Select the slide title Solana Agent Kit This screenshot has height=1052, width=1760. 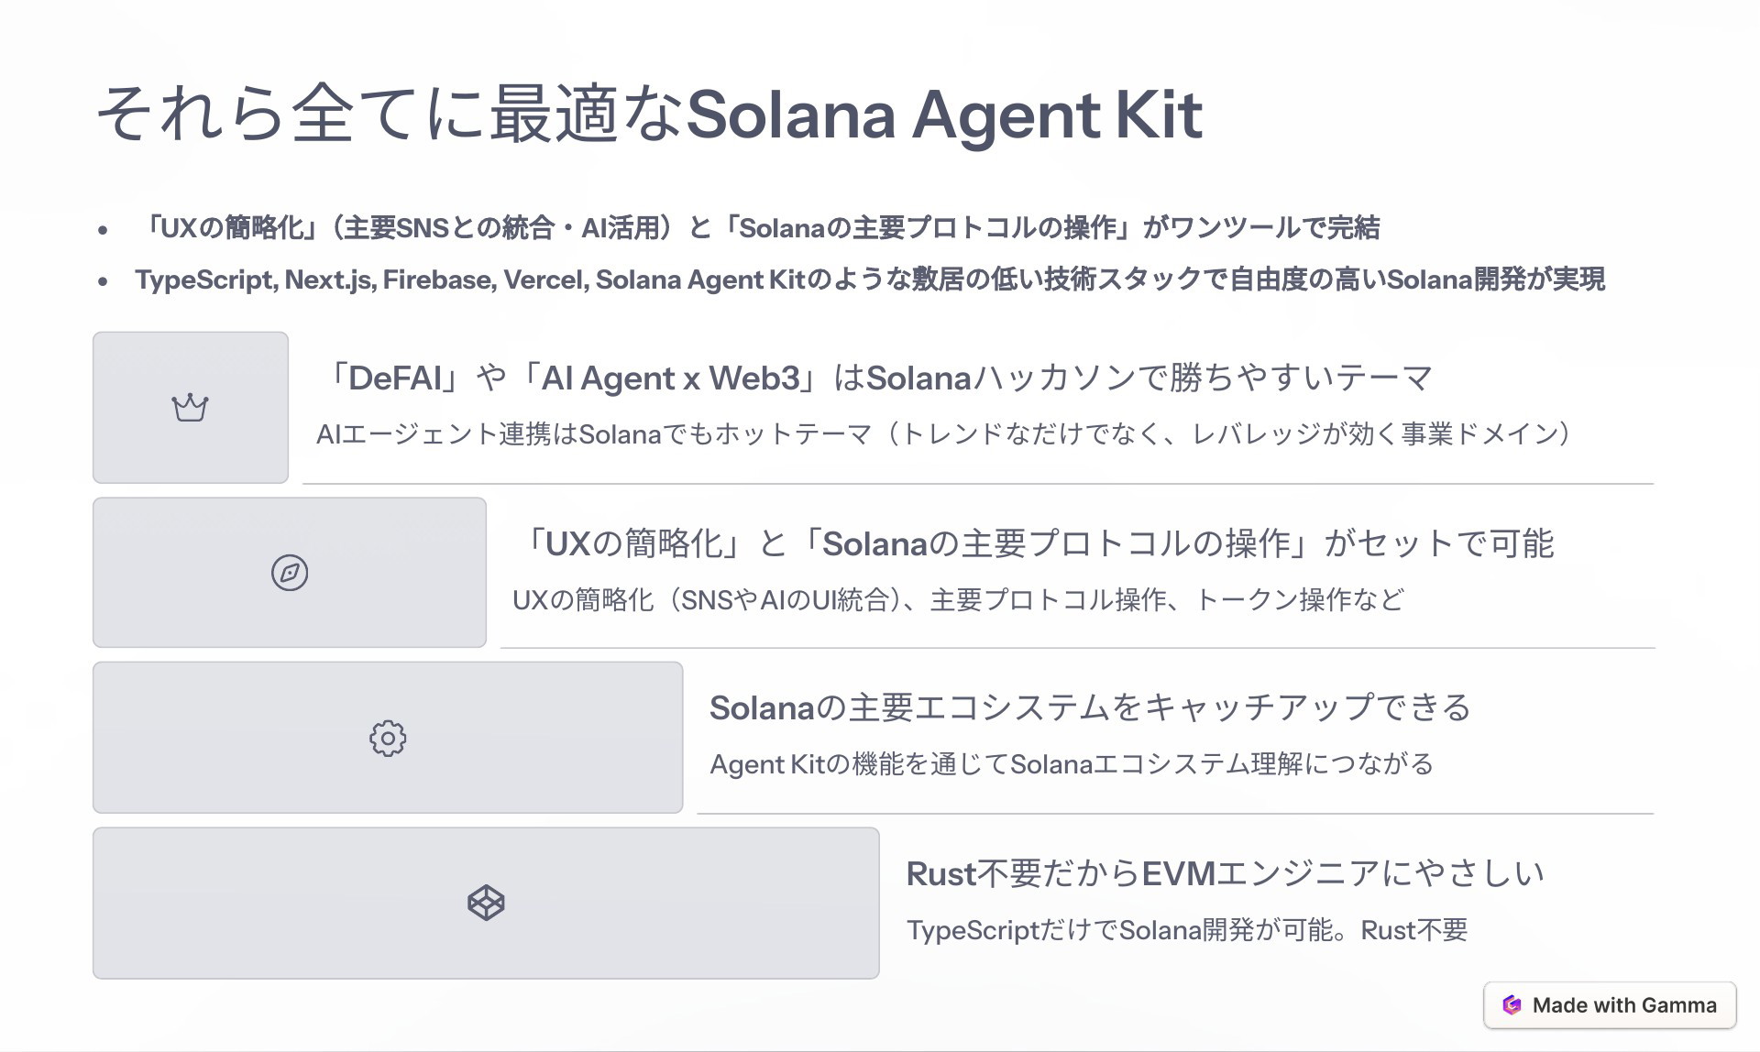tap(649, 115)
